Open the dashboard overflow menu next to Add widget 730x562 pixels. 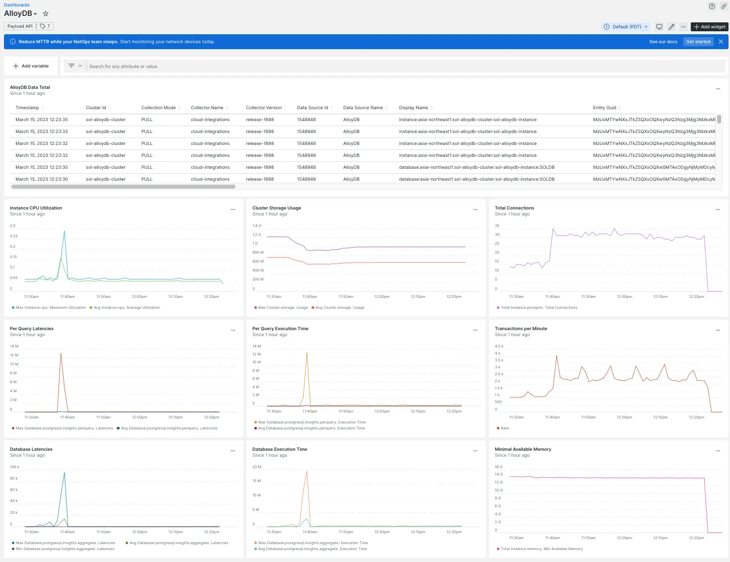coord(683,26)
